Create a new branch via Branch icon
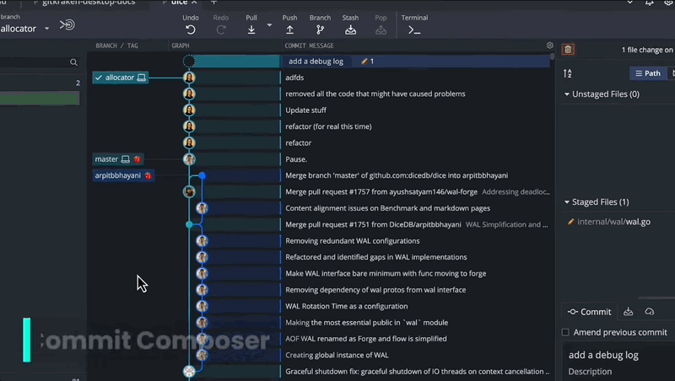 pyautogui.click(x=320, y=30)
